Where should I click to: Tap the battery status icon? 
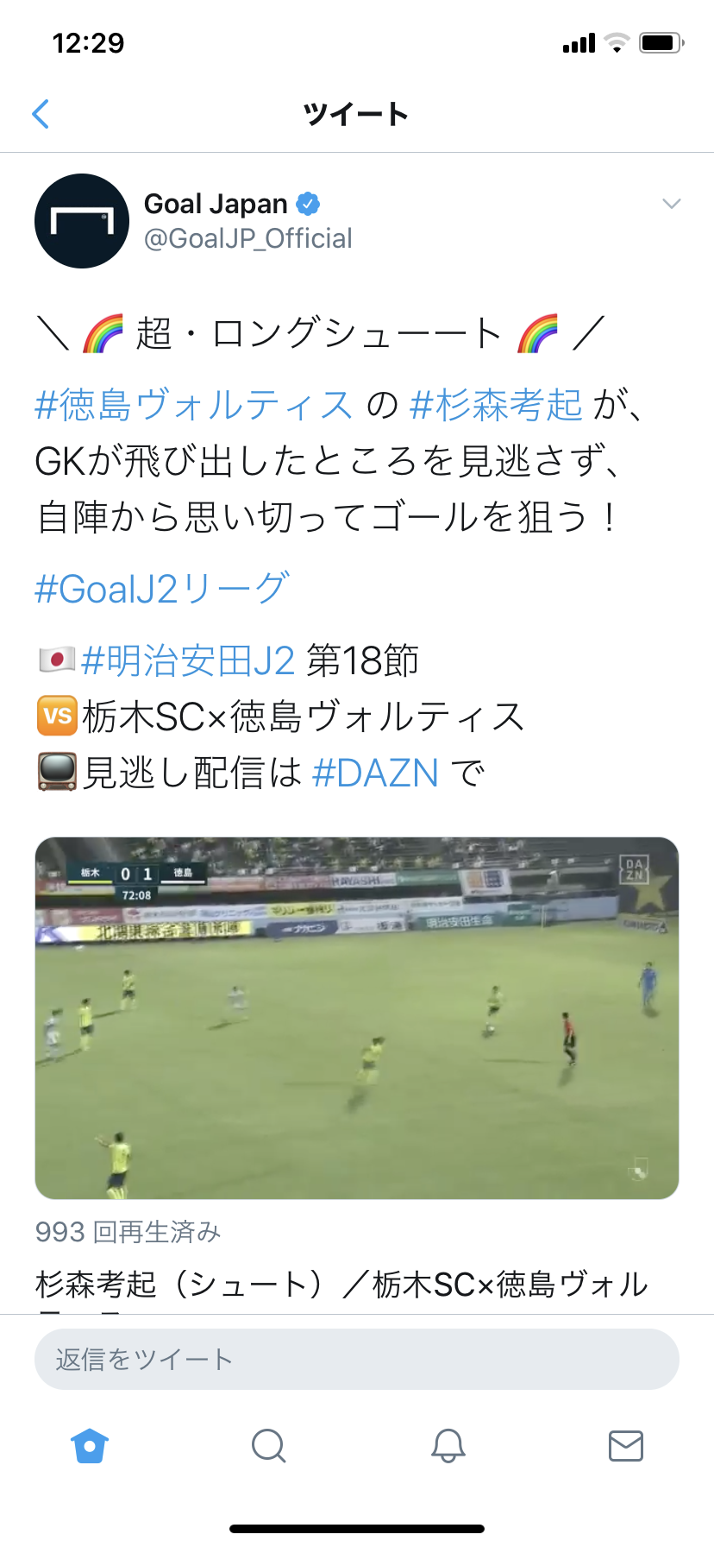click(x=661, y=42)
